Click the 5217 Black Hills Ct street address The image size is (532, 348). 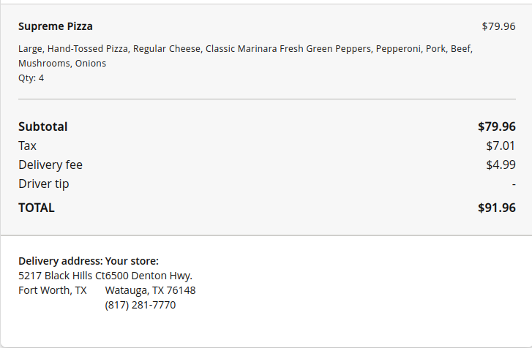coord(61,276)
